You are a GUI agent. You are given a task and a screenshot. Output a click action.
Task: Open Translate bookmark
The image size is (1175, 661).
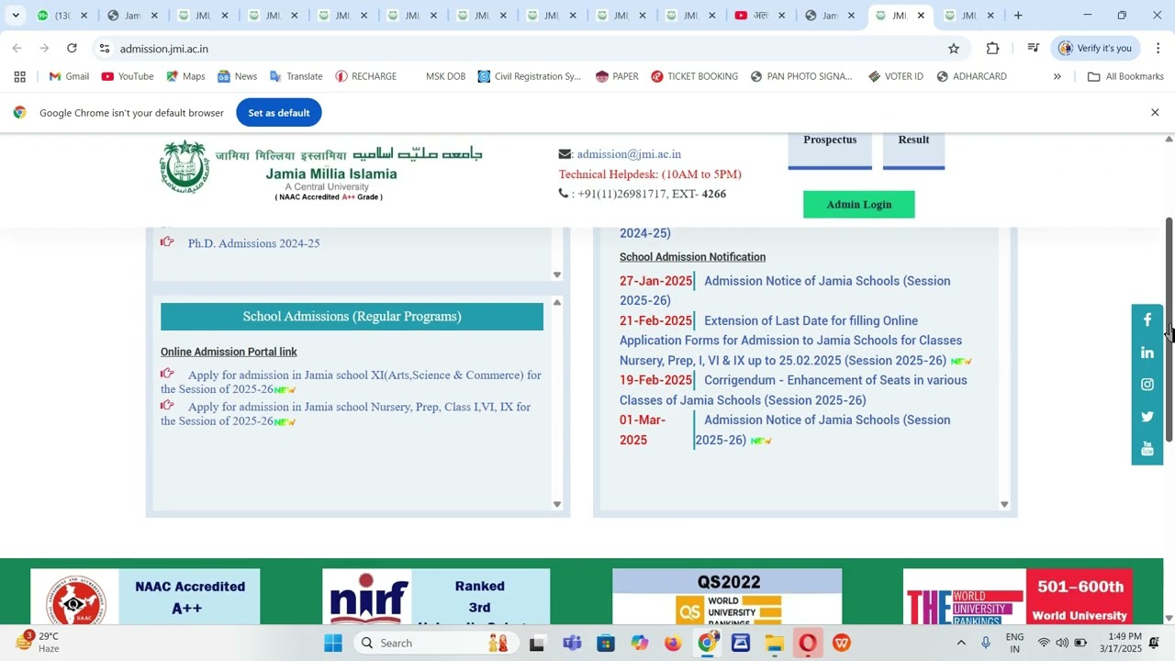(296, 76)
